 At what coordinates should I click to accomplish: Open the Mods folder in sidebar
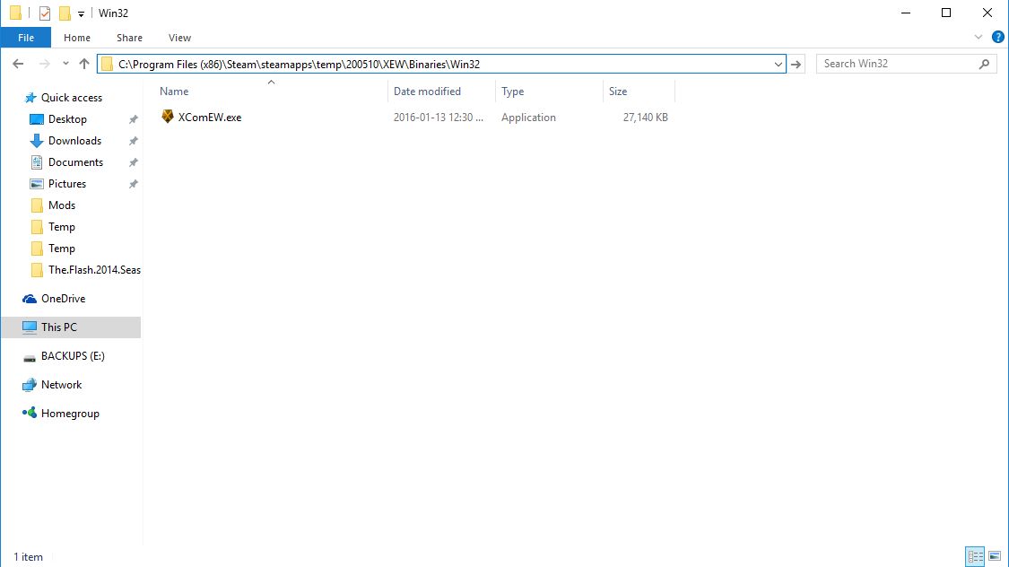tap(62, 205)
